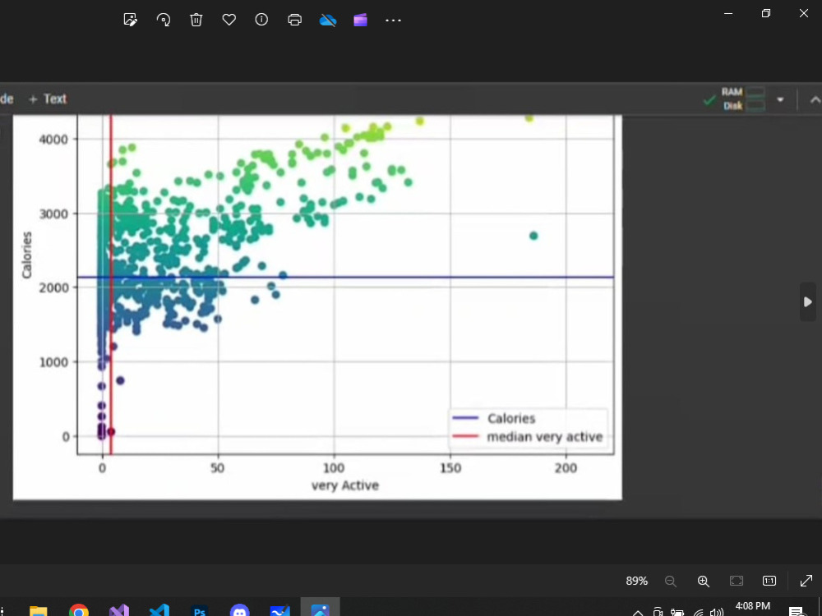Print the photo

[294, 20]
